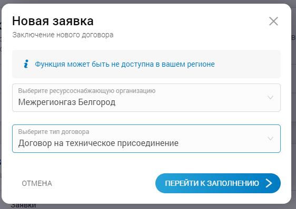Click the subtitle Заключение нового договора
This screenshot has width=296, height=209.
(63, 35)
